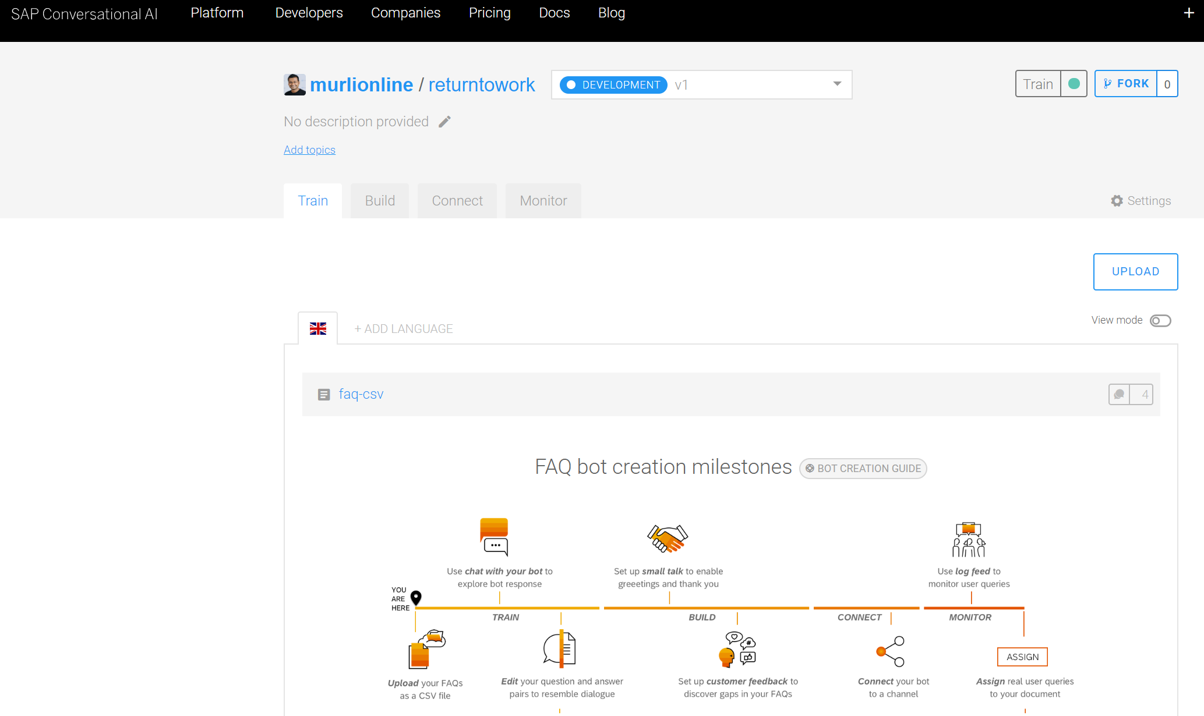Screen dimensions: 1204x716
Task: Click the green training status indicator
Action: click(1074, 84)
